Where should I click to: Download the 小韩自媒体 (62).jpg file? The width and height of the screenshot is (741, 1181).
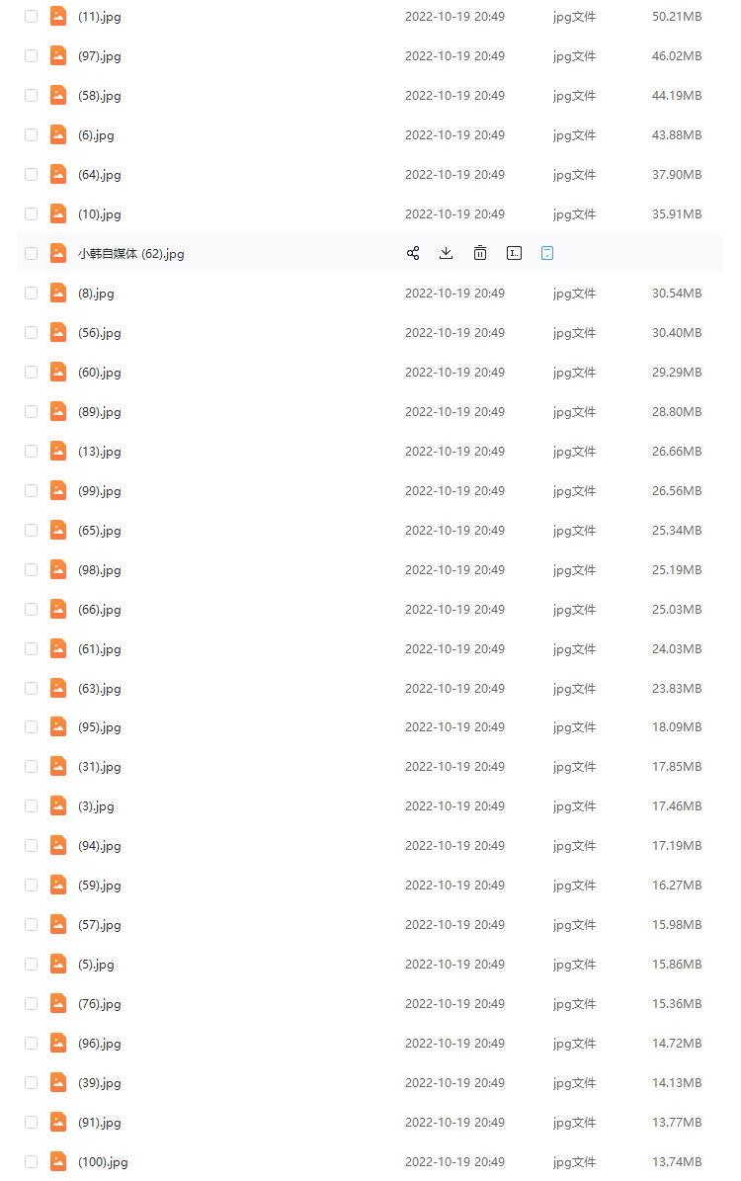click(447, 253)
